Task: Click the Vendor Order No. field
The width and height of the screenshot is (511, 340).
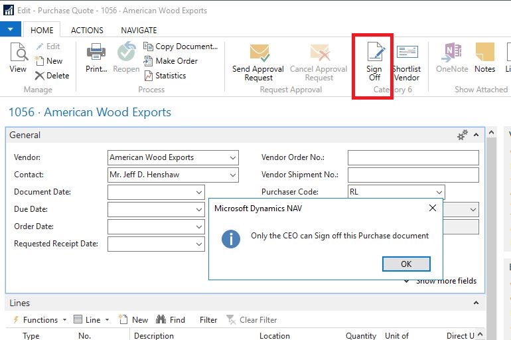Action: point(413,158)
